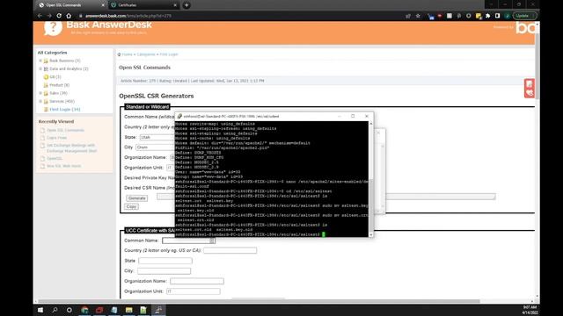This screenshot has height=316, width=563.
Task: Click the Copy button
Action: (131, 207)
